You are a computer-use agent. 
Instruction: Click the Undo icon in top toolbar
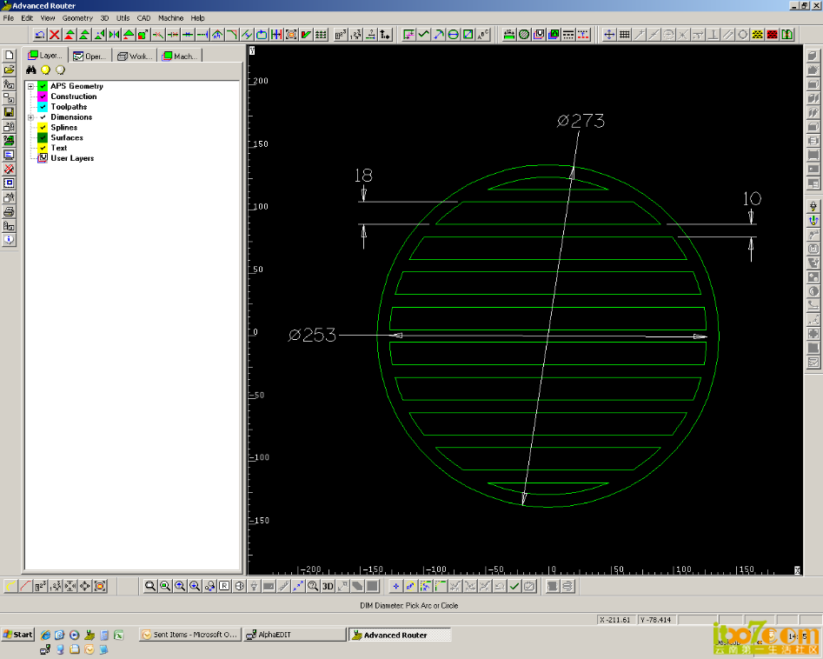[x=40, y=35]
